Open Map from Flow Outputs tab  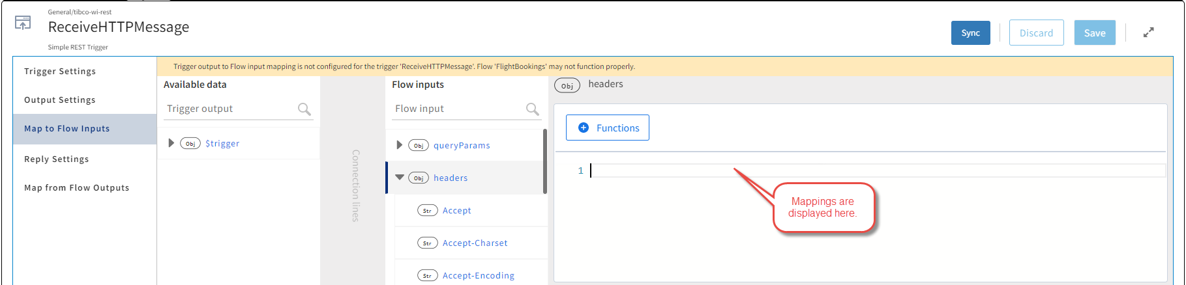click(77, 188)
